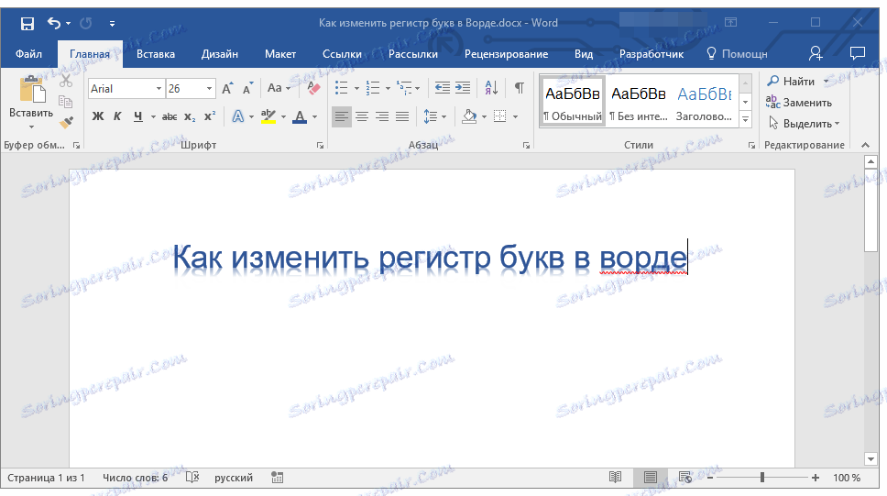Image resolution: width=887 pixels, height=496 pixels.
Task: Switch to Read Mode view
Action: coord(616,478)
